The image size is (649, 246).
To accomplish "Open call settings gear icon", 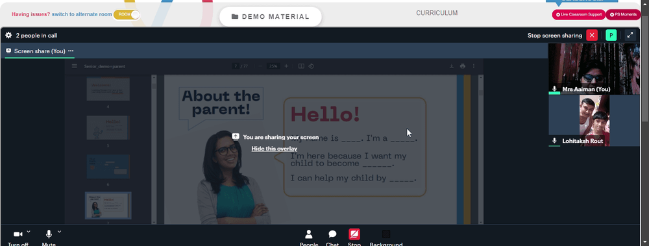I will pyautogui.click(x=8, y=35).
